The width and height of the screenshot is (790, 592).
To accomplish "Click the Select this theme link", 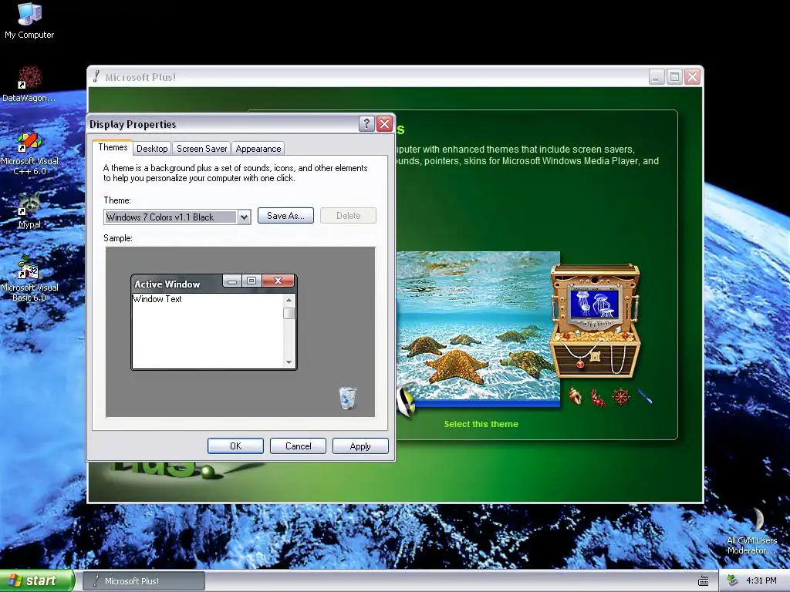I will 481,424.
